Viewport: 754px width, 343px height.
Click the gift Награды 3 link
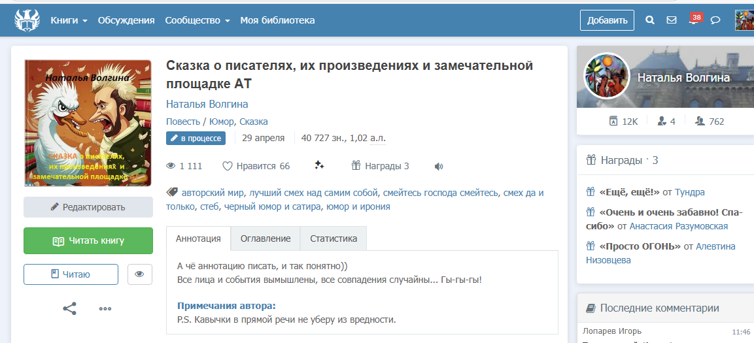380,166
